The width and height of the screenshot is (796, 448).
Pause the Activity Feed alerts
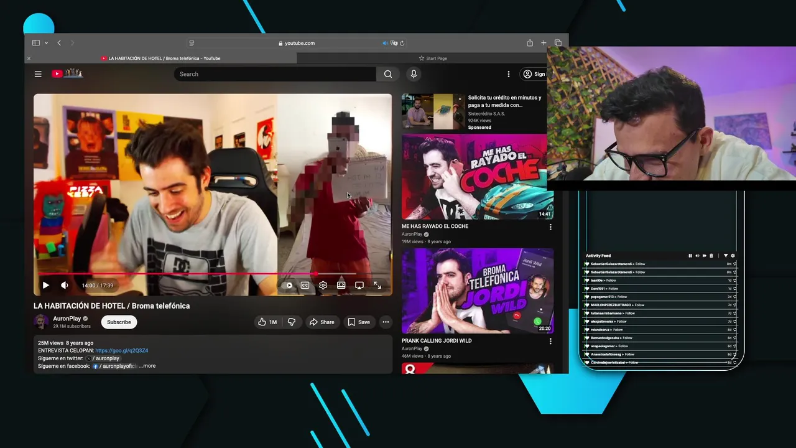point(690,256)
